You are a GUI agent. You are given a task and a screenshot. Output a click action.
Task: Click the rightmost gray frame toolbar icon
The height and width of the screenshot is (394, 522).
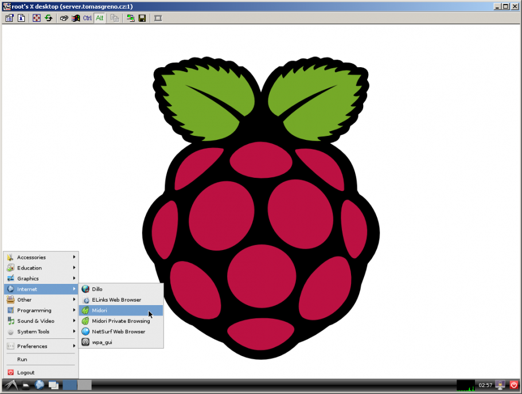158,18
